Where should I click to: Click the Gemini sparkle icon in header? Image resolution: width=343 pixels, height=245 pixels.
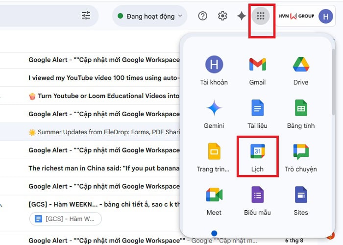(242, 16)
